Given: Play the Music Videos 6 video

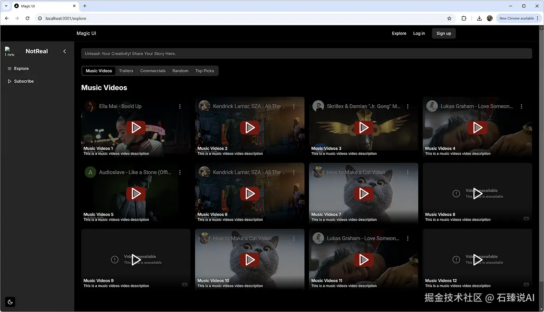Looking at the screenshot, I should (x=249, y=193).
